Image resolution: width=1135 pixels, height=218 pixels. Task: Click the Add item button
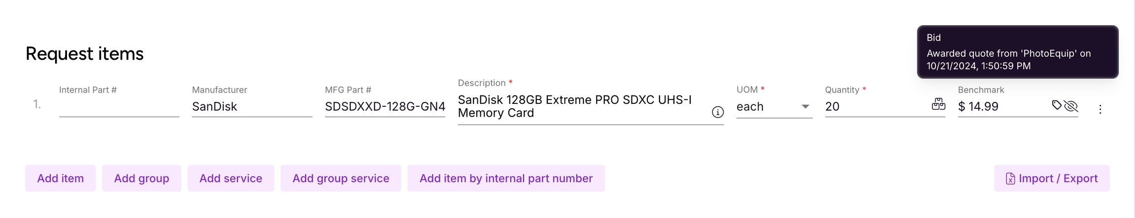click(x=61, y=178)
